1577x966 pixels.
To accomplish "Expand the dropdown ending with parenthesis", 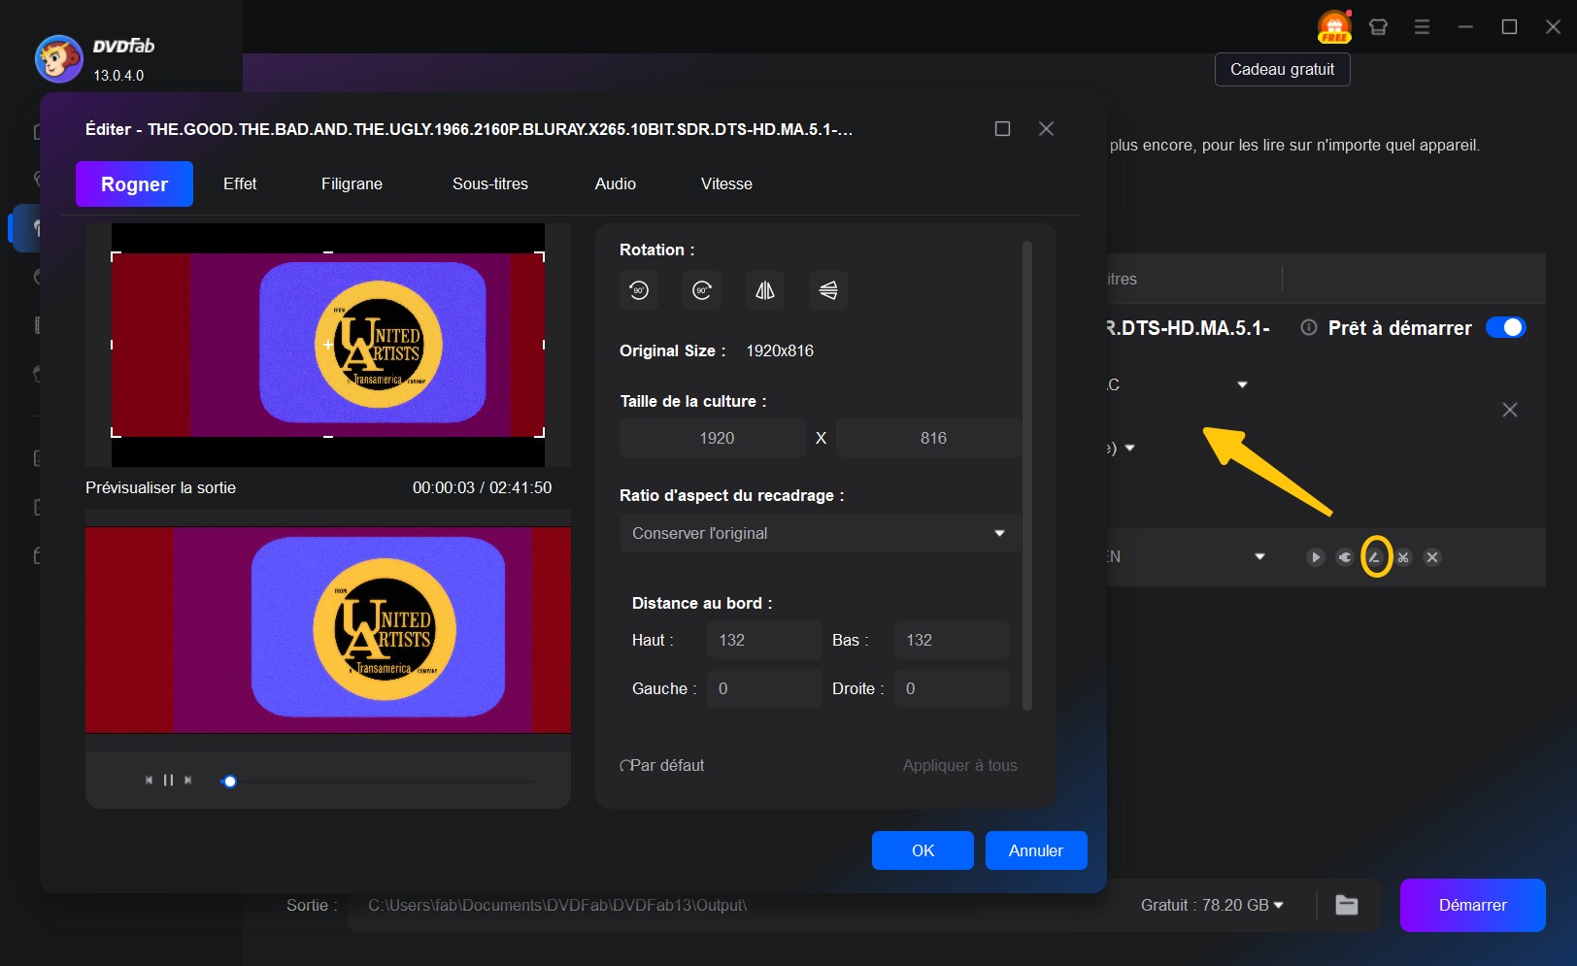I will click(1130, 448).
